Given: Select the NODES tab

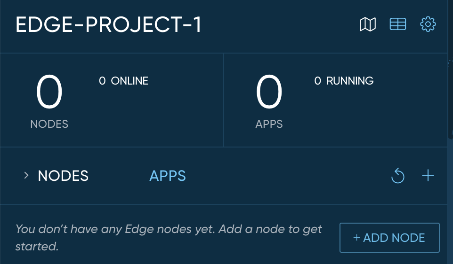Looking at the screenshot, I should tap(63, 176).
